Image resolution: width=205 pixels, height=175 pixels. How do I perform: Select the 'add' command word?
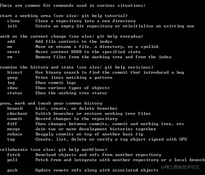tap(11, 41)
